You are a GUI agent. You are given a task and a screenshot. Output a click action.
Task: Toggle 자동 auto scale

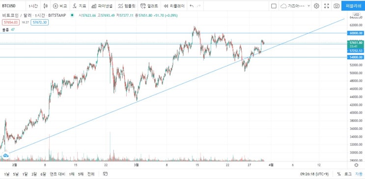tap(359, 174)
